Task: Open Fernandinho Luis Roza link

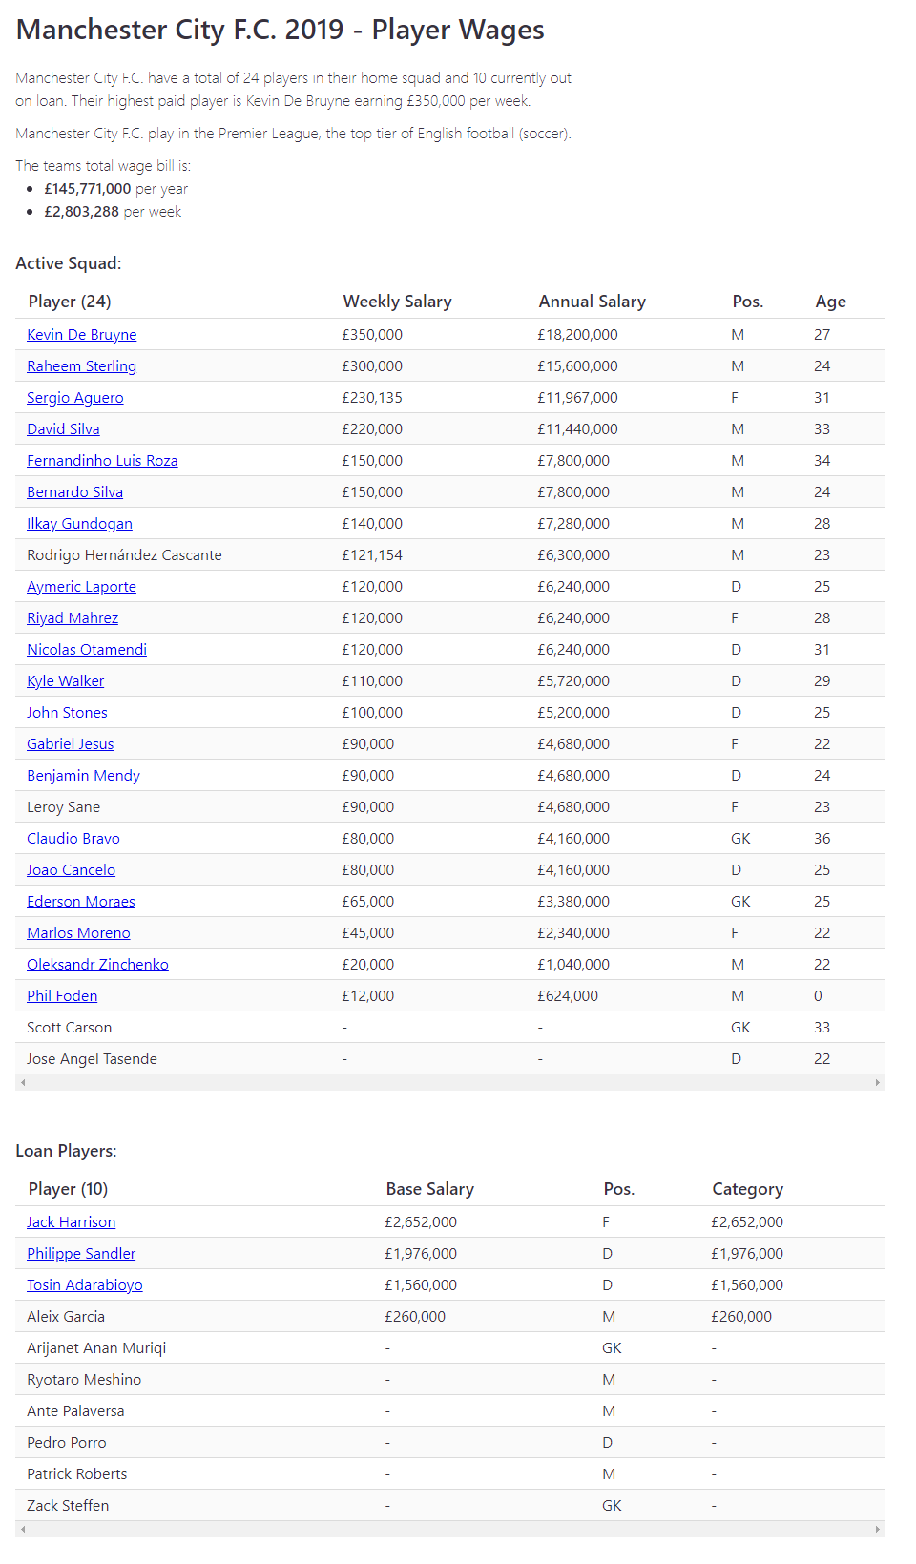Action: click(x=102, y=461)
